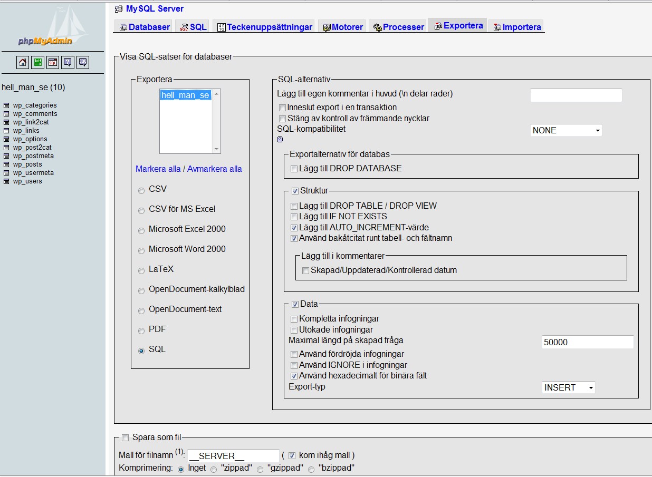652x477 pixels.
Task: Open the Processer tab
Action: coord(398,27)
